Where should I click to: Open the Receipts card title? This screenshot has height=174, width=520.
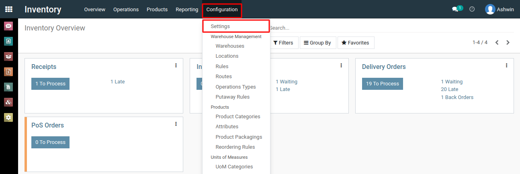44,67
